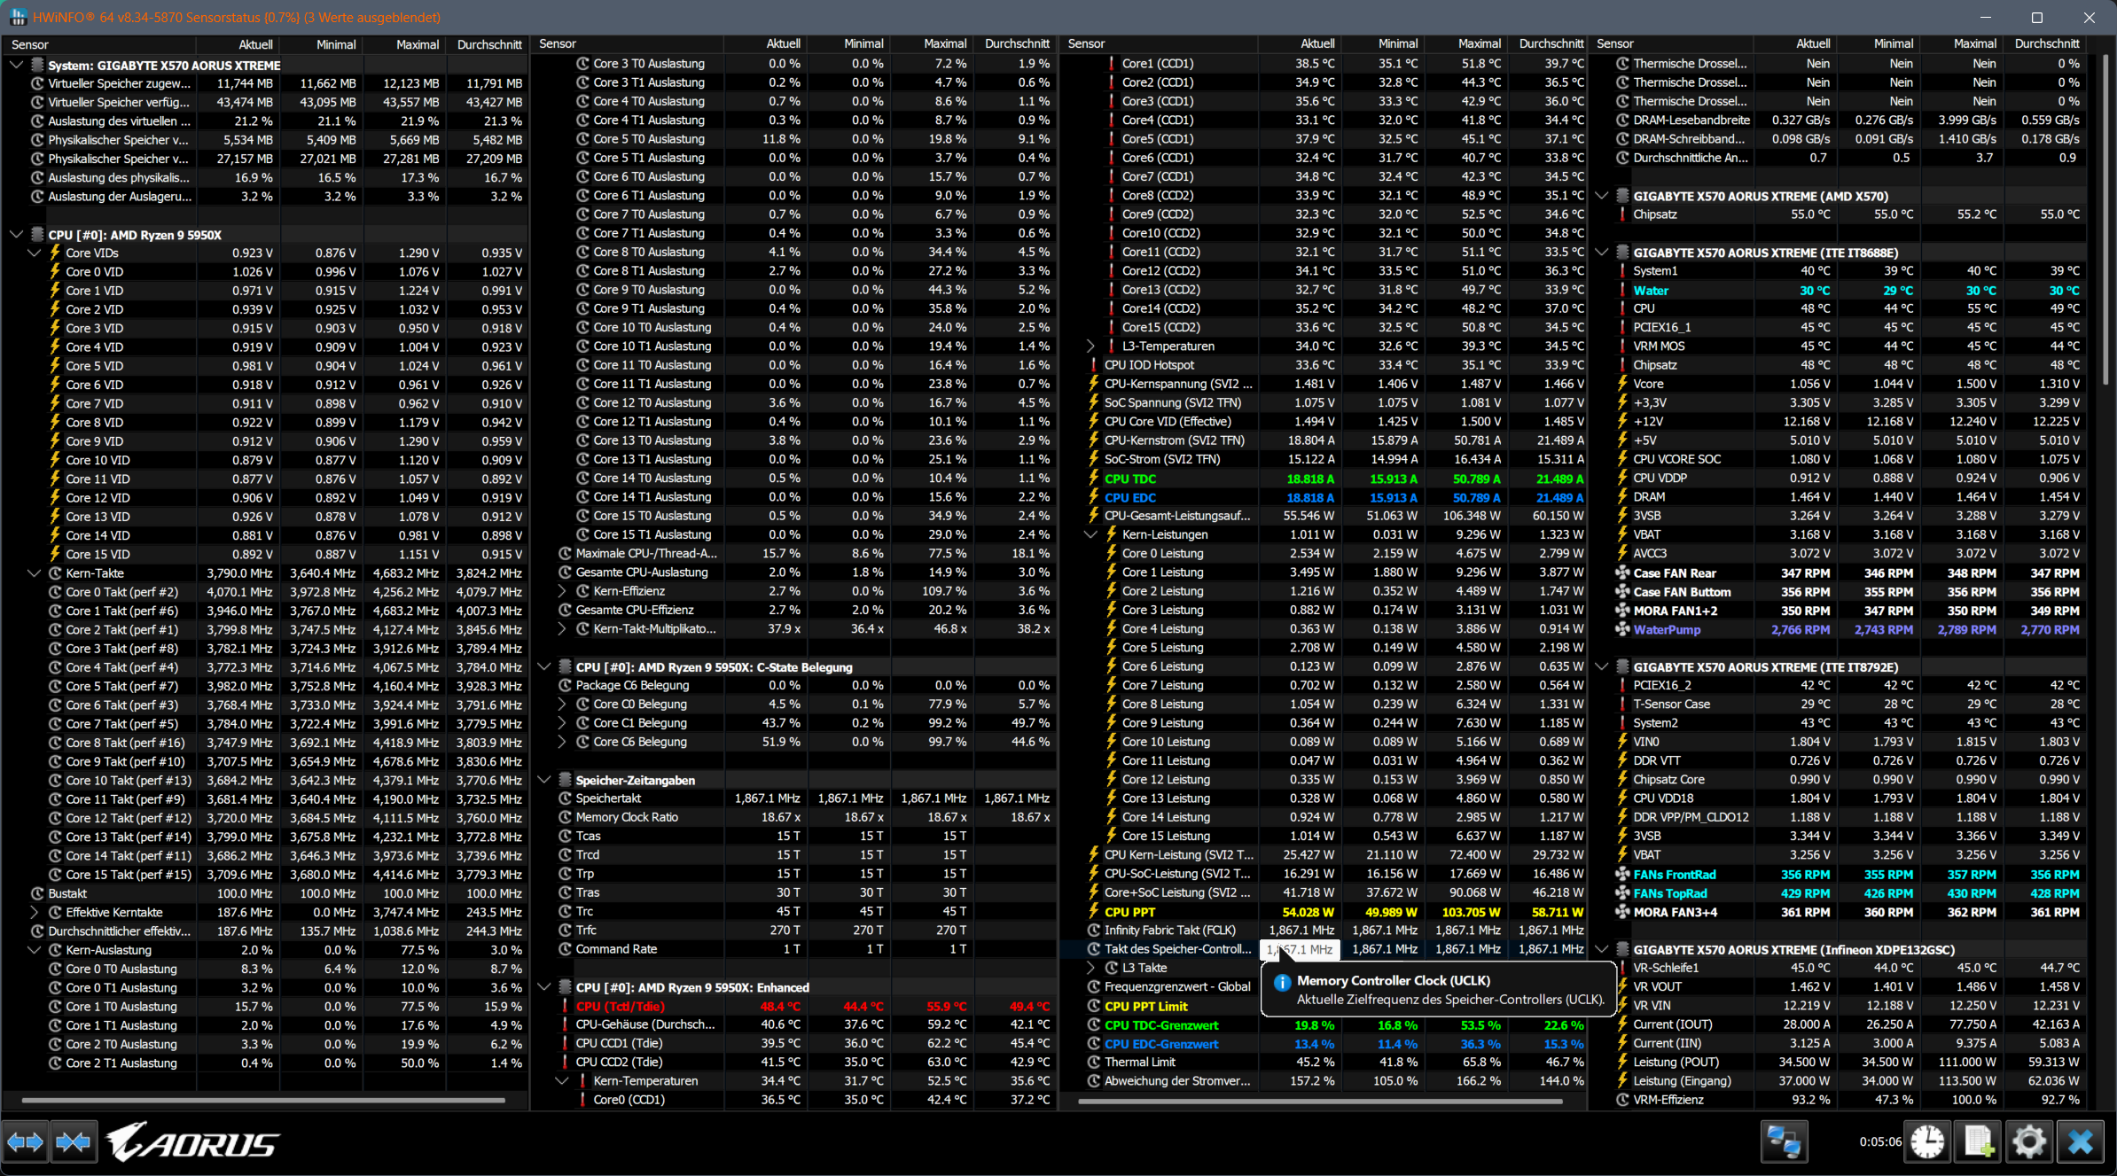Collapse the Kern-Takte subtree
This screenshot has width=2117, height=1176.
(x=34, y=573)
